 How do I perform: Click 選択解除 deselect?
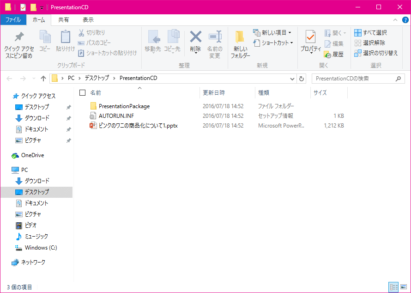[x=369, y=43]
